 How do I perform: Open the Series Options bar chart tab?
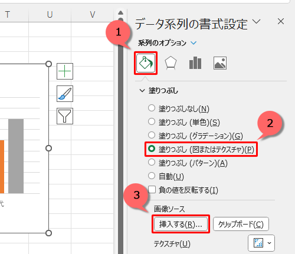[x=195, y=63]
